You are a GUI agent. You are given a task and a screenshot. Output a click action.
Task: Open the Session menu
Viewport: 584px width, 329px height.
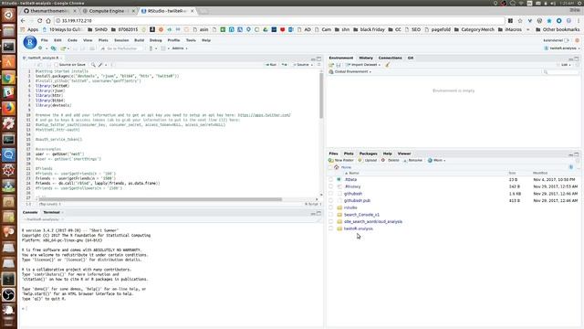click(121, 40)
